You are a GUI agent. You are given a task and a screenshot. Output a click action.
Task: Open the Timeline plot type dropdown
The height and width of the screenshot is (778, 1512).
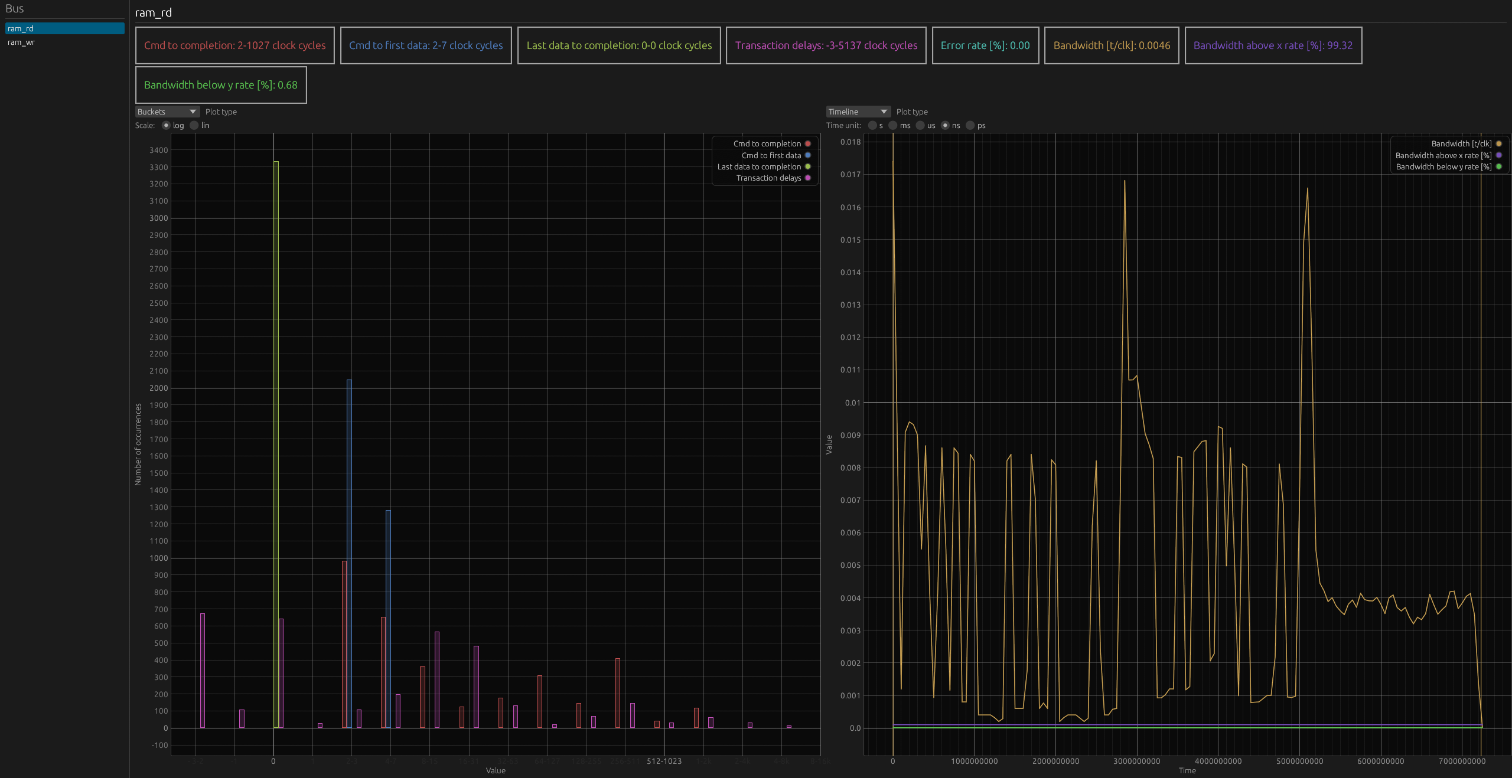click(x=857, y=112)
